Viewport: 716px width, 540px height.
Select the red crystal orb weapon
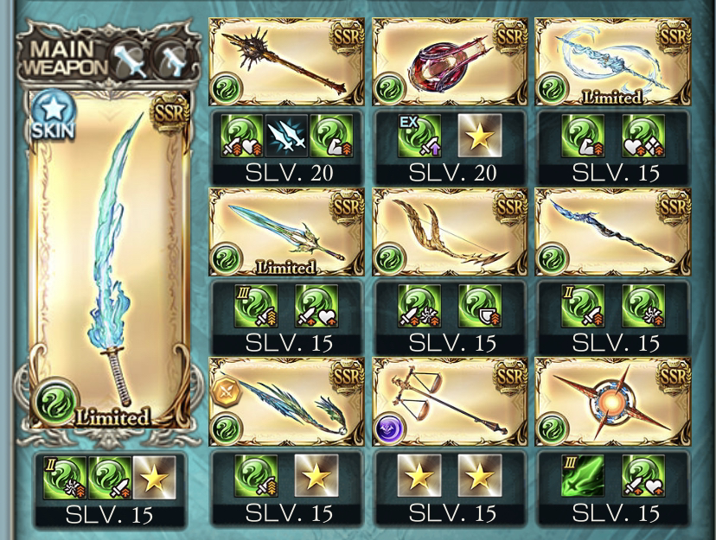[450, 61]
